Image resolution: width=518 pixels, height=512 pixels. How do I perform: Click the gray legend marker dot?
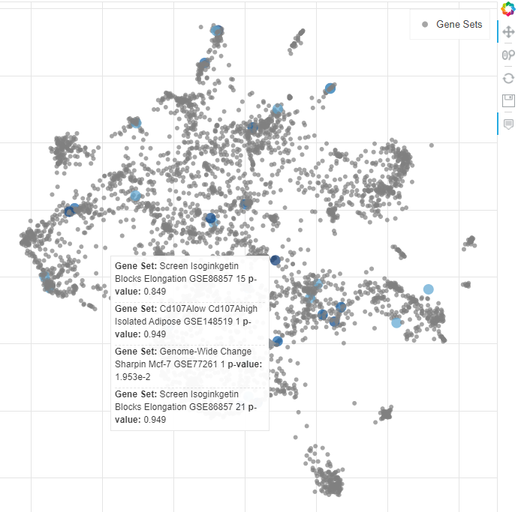pyautogui.click(x=425, y=25)
